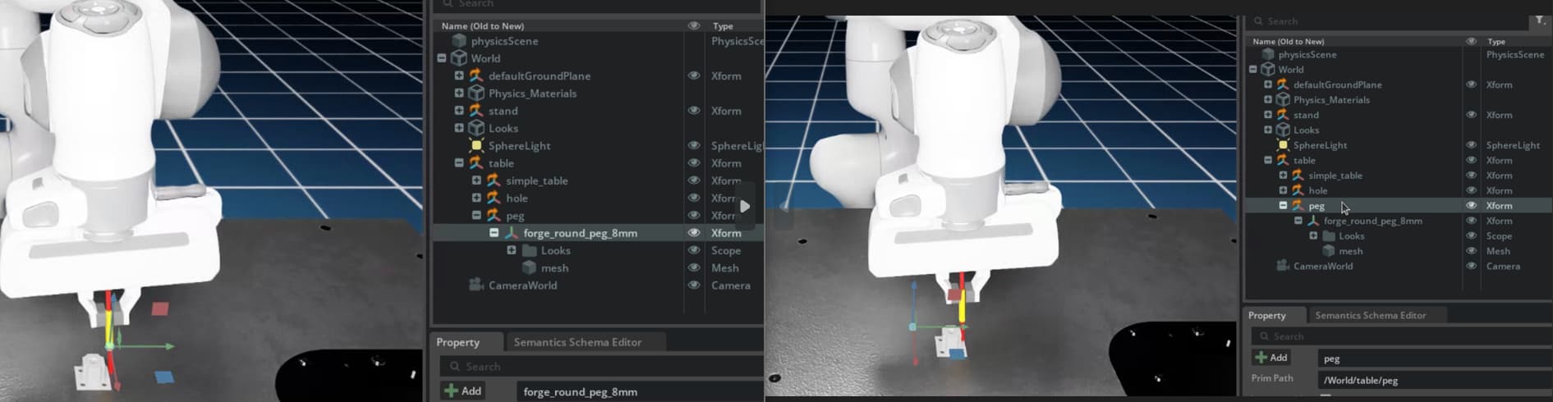Click simple_table Xform icon in left panel

494,180
